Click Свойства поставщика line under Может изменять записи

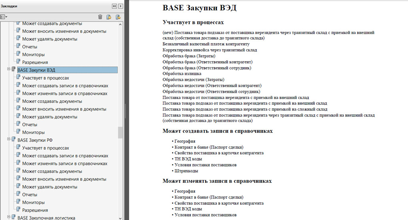pos(219,203)
